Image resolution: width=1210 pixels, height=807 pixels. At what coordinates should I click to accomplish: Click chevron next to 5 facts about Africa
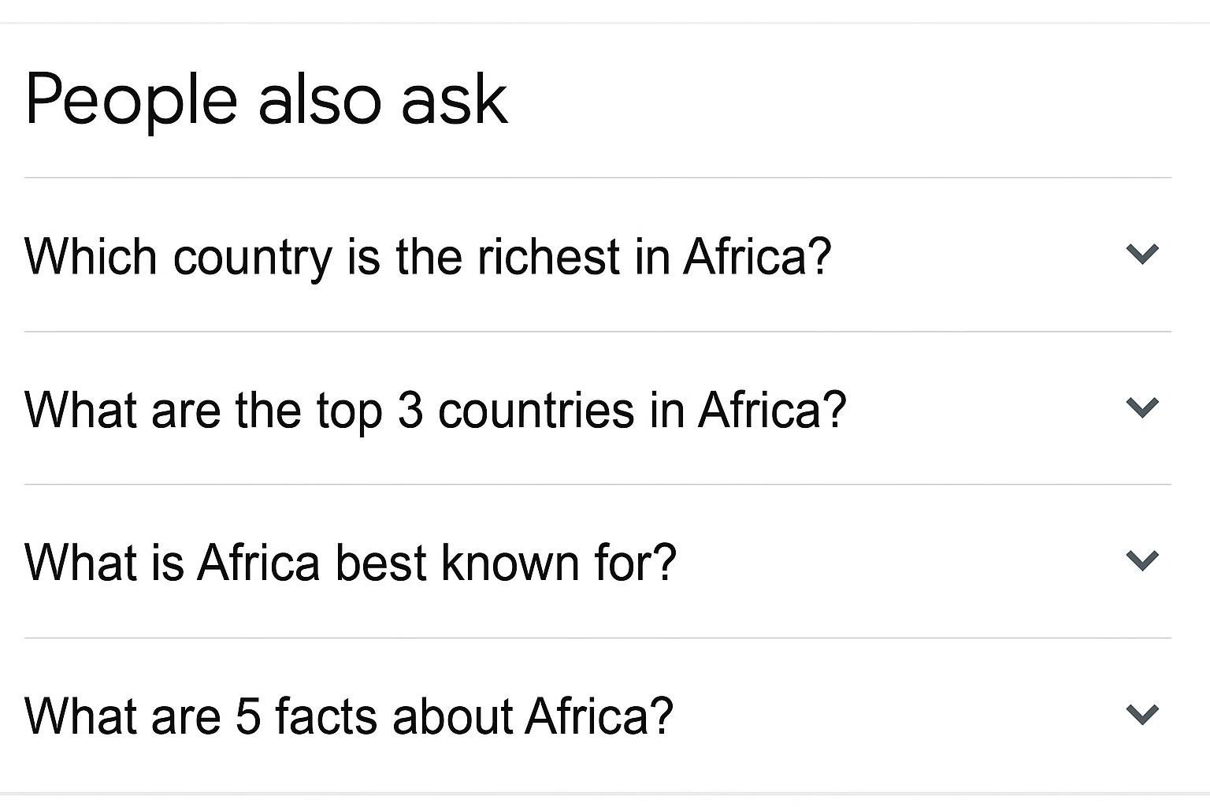tap(1142, 714)
